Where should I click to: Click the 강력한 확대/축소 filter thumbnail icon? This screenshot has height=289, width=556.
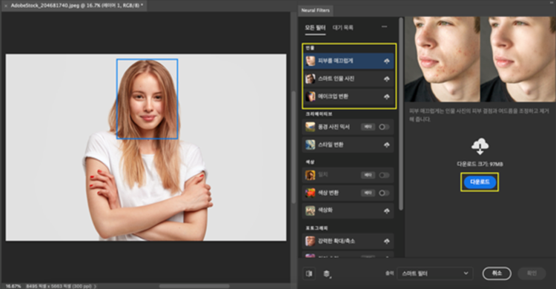pos(311,241)
